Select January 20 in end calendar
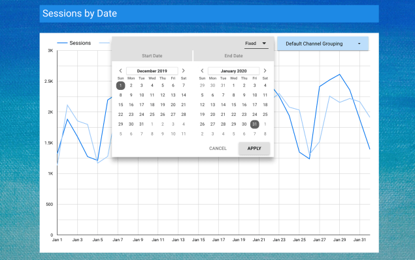This screenshot has height=260, width=415. pos(212,114)
